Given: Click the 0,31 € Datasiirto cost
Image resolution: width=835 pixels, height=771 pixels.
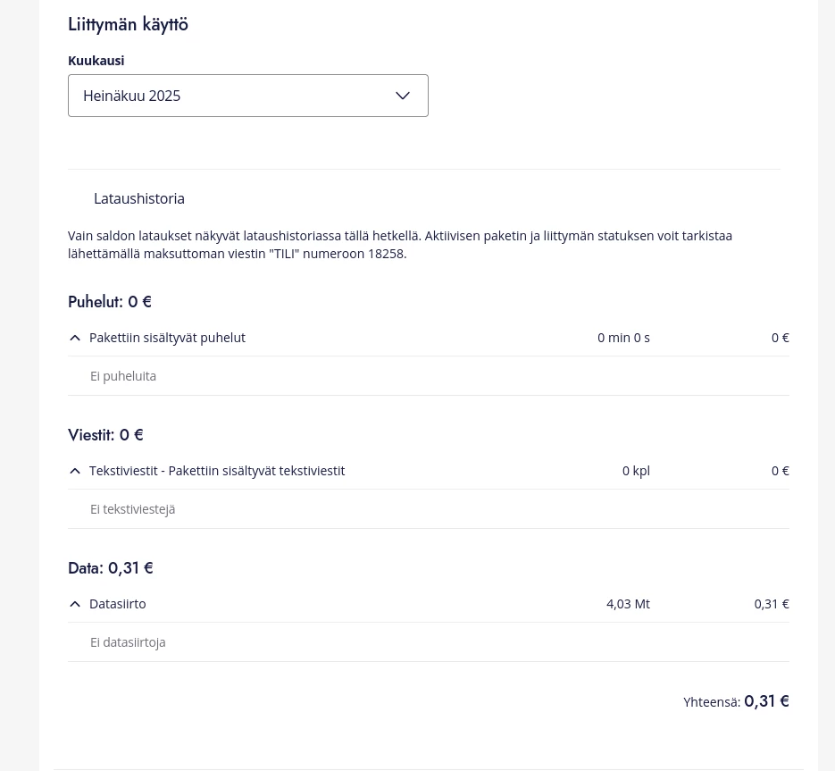Looking at the screenshot, I should 772,604.
